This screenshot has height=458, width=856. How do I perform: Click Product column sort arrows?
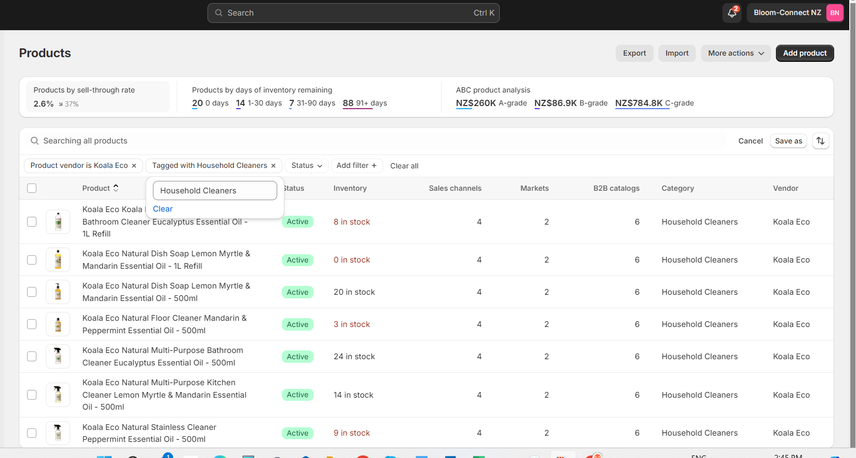click(x=116, y=188)
